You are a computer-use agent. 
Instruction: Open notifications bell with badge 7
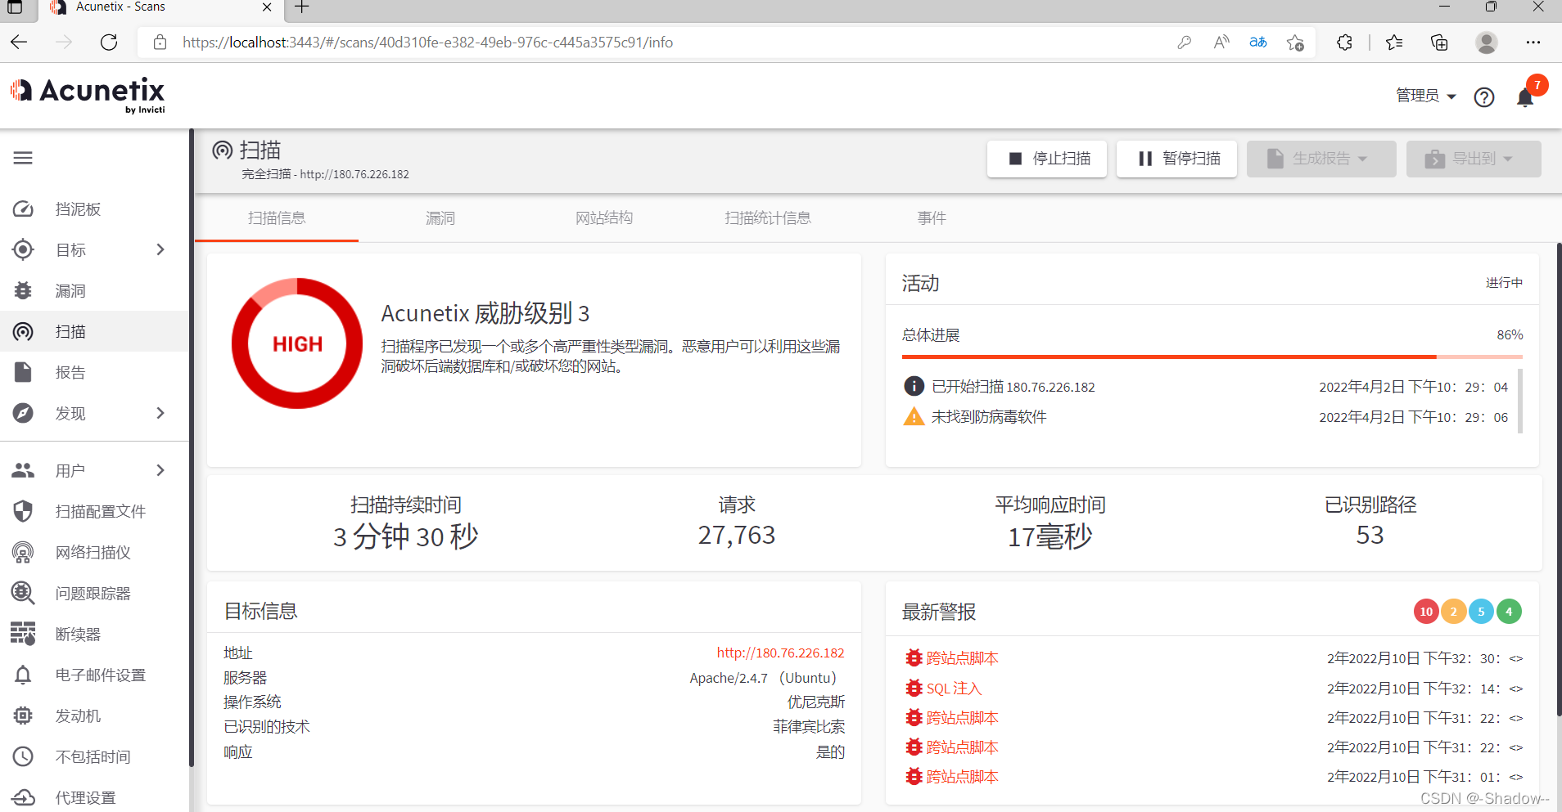click(x=1525, y=97)
